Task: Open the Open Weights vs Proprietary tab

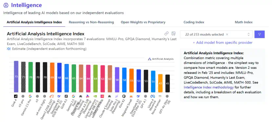Action: point(143,22)
